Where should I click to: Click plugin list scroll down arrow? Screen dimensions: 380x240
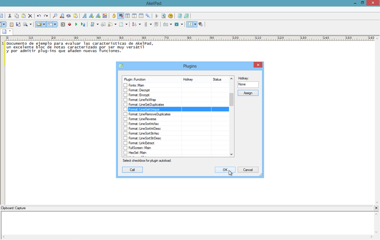(x=231, y=154)
